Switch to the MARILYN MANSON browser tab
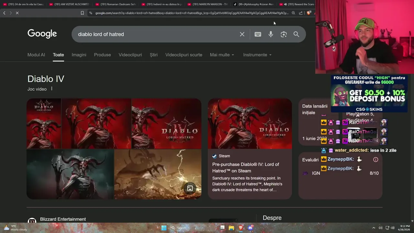The width and height of the screenshot is (414, 233). tap(207, 4)
